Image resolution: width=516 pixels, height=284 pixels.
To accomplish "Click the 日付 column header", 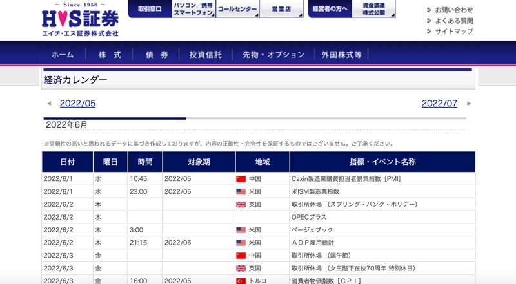I will coord(68,162).
